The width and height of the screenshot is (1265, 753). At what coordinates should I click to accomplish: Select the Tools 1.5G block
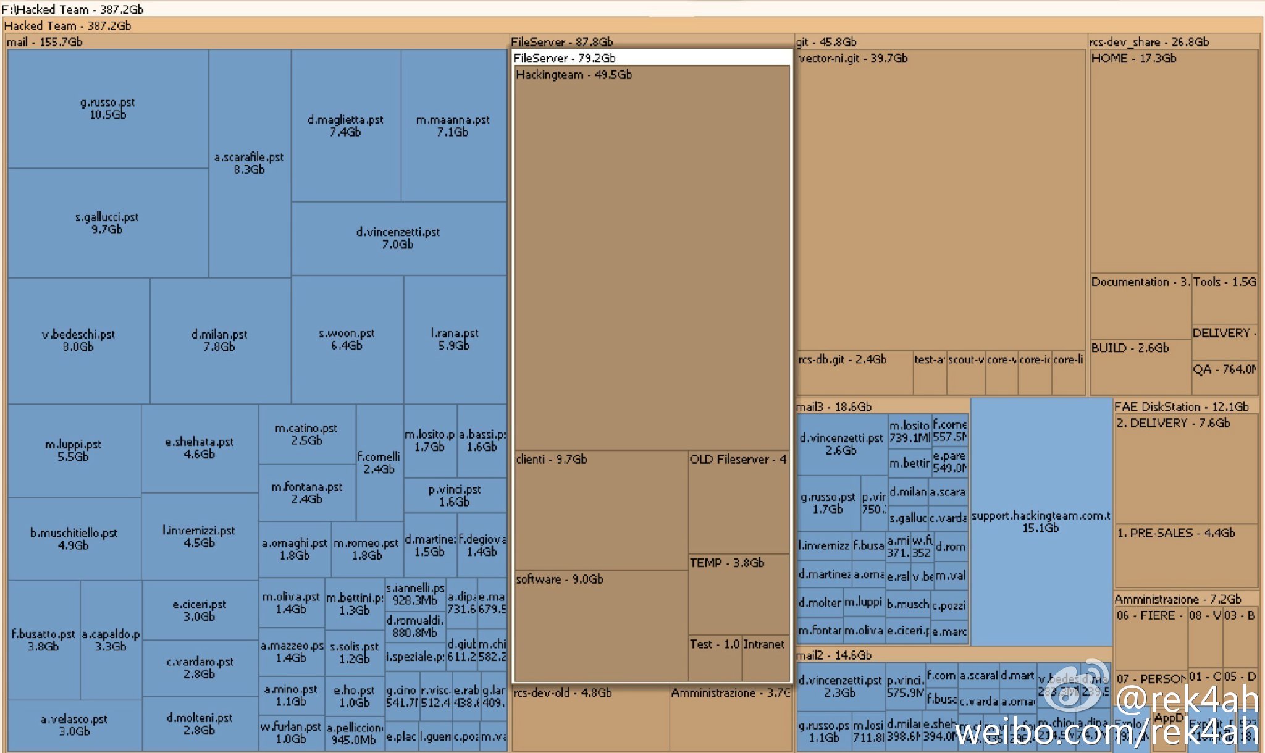[1225, 299]
